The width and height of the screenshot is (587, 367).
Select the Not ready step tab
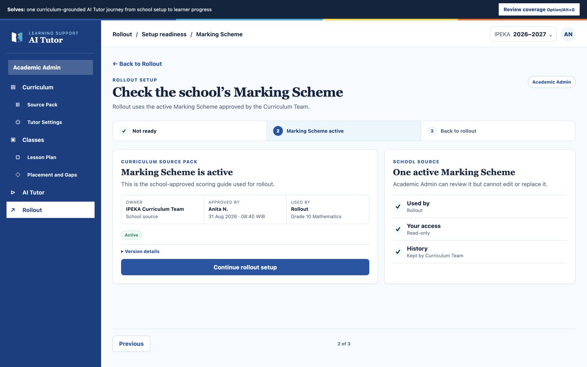click(x=190, y=131)
